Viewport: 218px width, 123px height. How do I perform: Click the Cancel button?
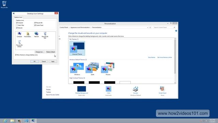tap(44, 61)
